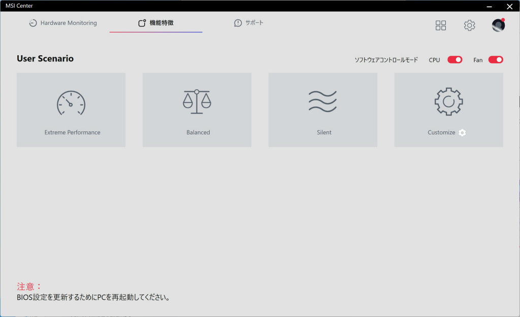Click the BIOS restart notice text
The width and height of the screenshot is (520, 317).
coord(94,297)
